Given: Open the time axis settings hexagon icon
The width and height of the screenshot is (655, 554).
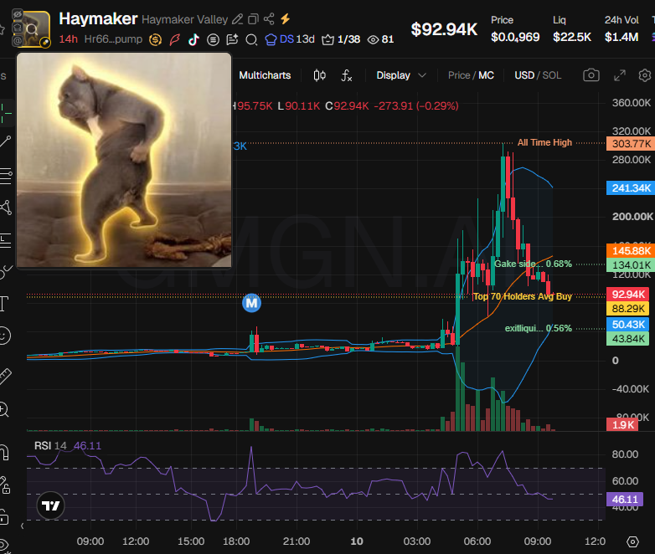Looking at the screenshot, I should 632,541.
